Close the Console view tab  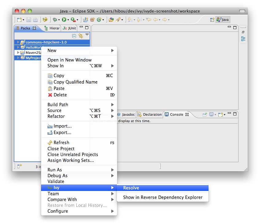pyautogui.click(x=187, y=114)
